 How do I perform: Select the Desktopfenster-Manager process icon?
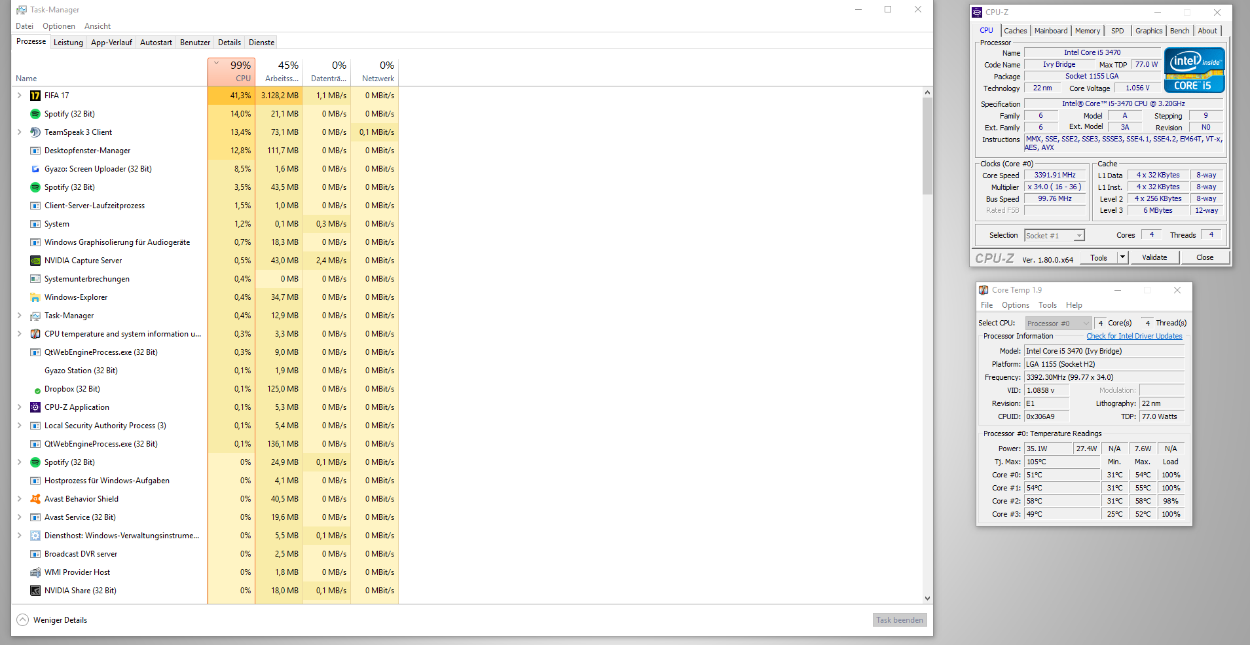coord(35,151)
